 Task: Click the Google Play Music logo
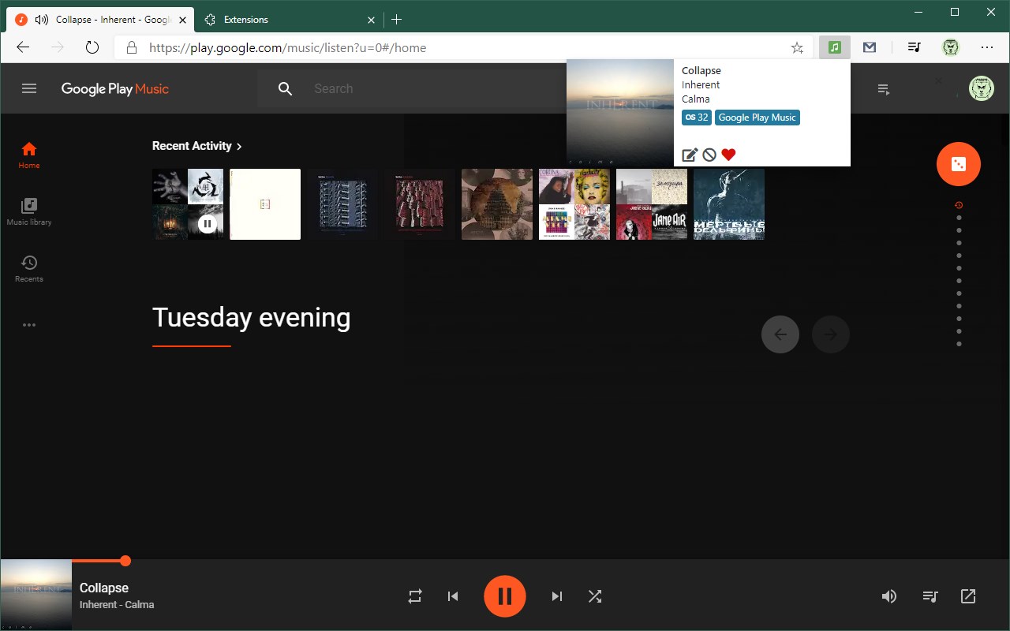(115, 89)
